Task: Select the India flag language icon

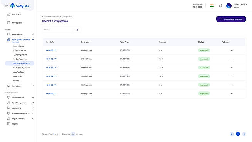Action: (x=212, y=6)
